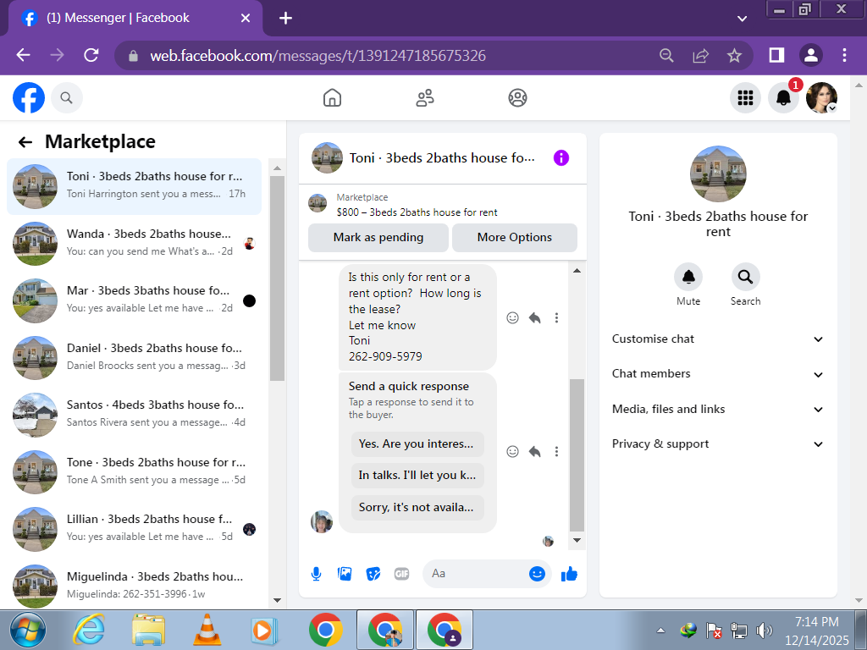Open Daniel Broocks conversation
The height and width of the screenshot is (650, 867).
click(x=134, y=358)
